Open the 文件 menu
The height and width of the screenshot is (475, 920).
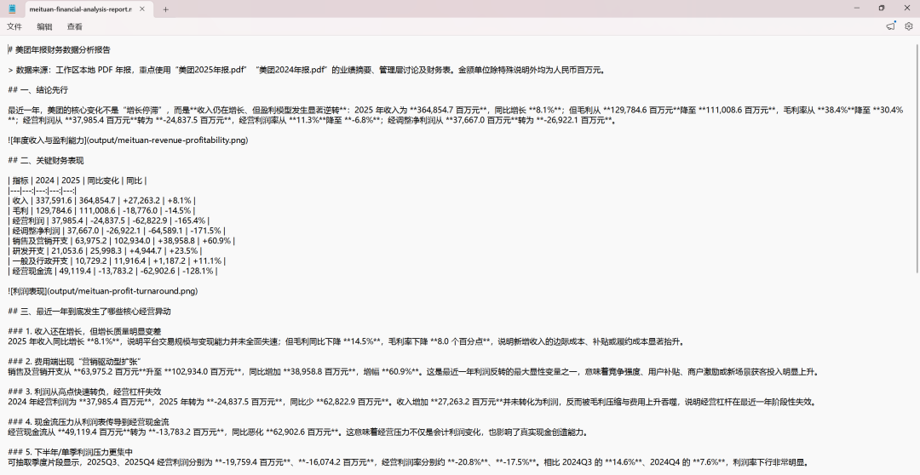pyautogui.click(x=14, y=26)
